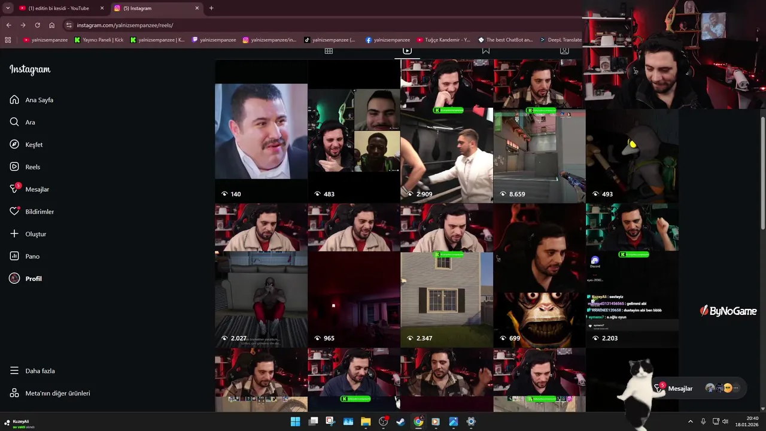Screen dimensions: 766x431
Task: Click Oluştur create plus icon
Action: (14, 234)
